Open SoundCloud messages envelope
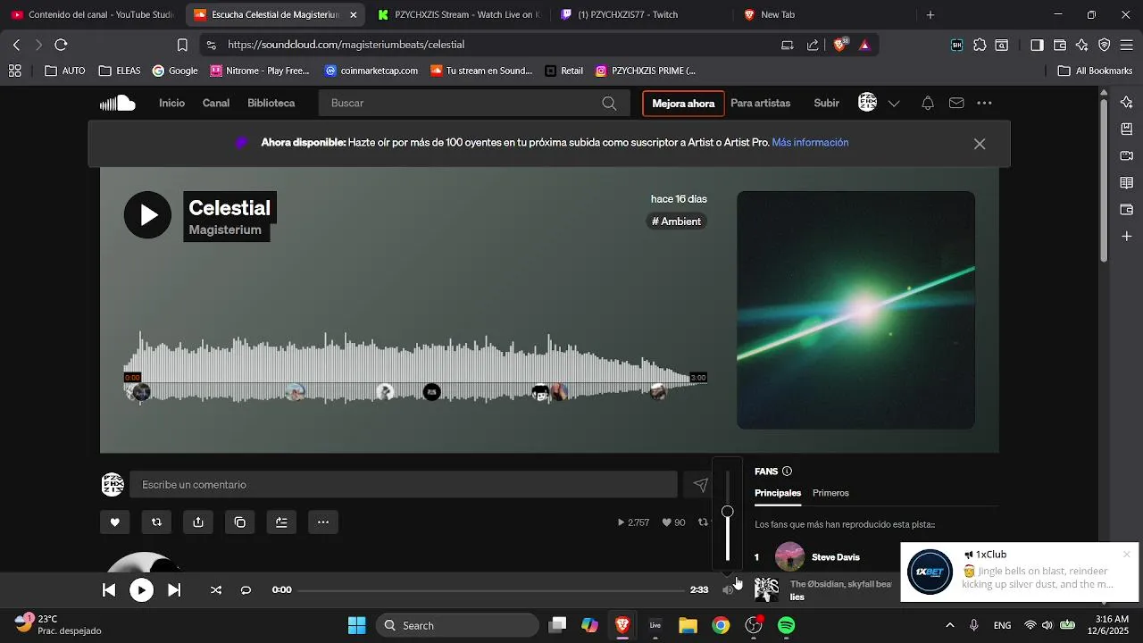The image size is (1143, 643). (x=956, y=104)
